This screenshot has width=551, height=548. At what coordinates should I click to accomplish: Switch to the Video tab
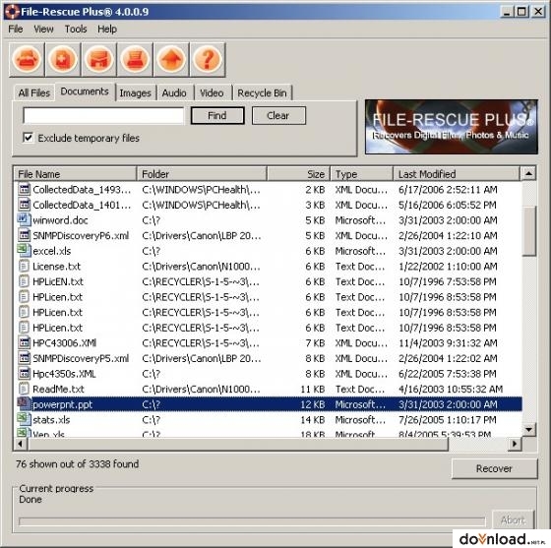coord(212,93)
